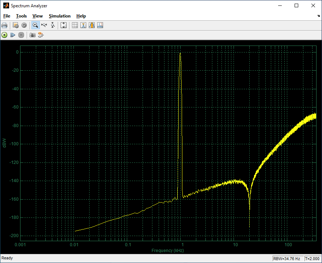322x263 pixels.
Task: Open Distortion Measurements icon
Action: tap(100, 25)
